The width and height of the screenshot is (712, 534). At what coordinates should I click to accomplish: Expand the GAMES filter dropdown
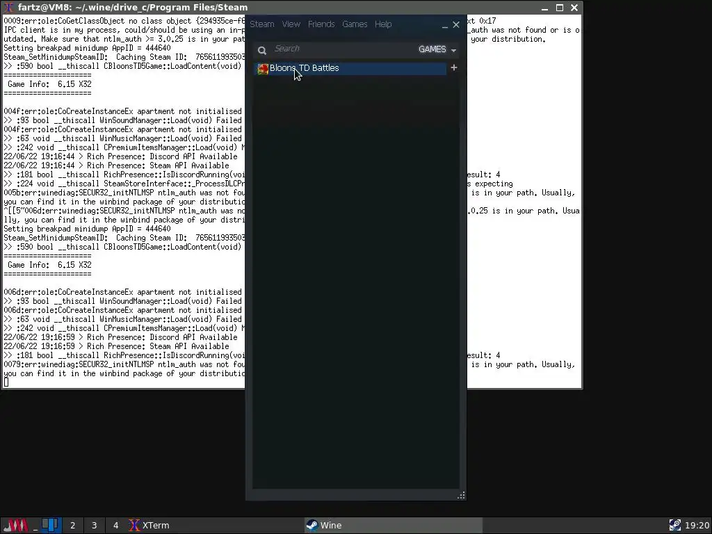pos(437,49)
